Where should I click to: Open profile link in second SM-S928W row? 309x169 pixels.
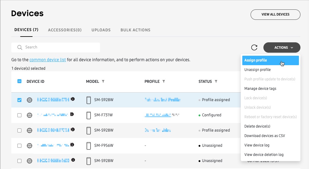(158, 130)
